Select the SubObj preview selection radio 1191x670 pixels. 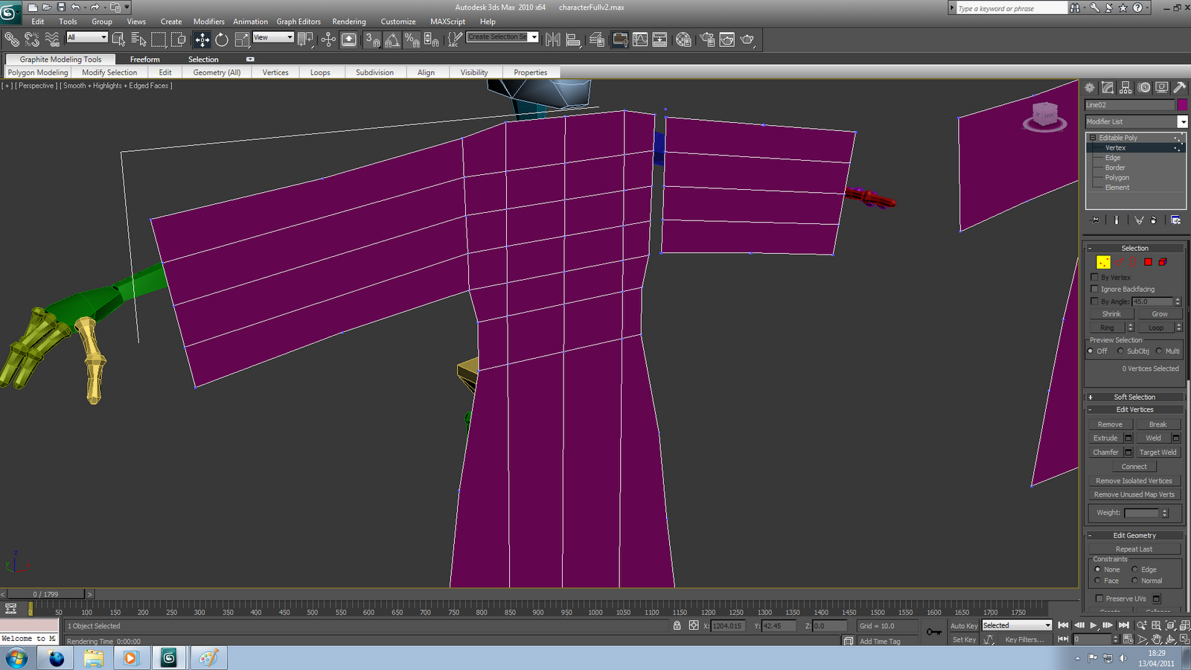1121,351
